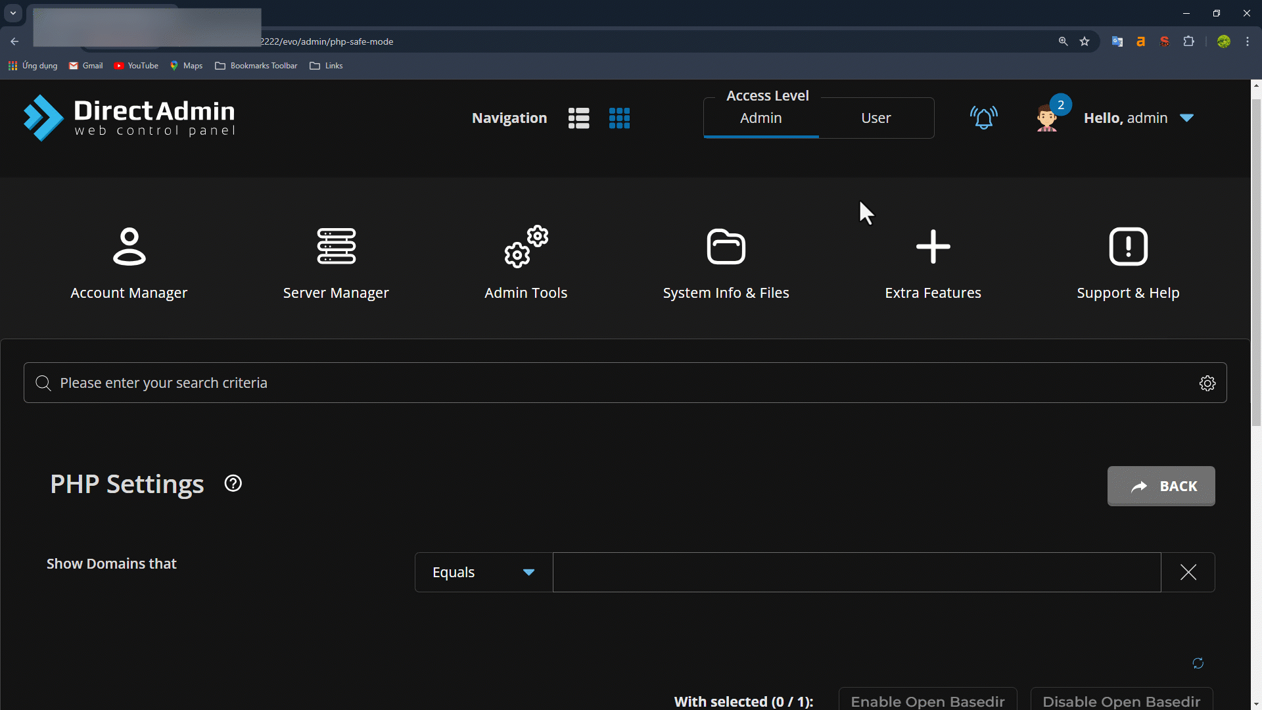Screen dimensions: 1262x710
Task: Open Ứng dụng apps shortcut
Action: [x=33, y=66]
